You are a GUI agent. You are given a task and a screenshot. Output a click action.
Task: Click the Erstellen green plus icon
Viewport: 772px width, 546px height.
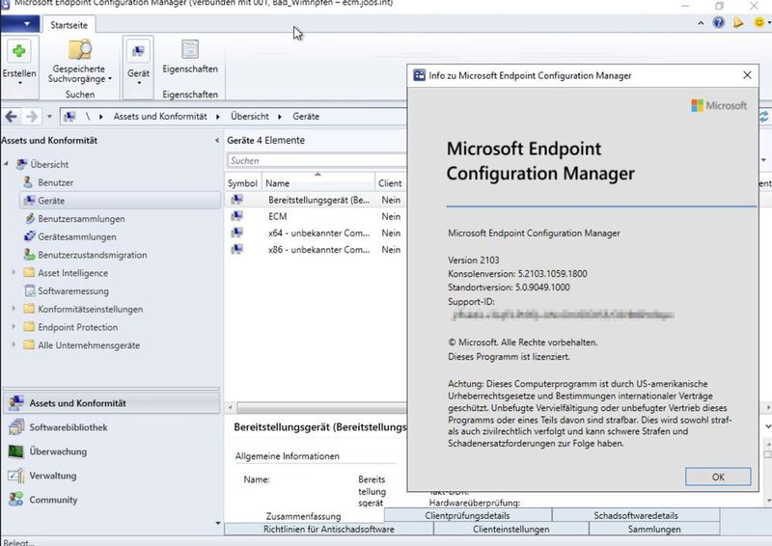tap(18, 51)
